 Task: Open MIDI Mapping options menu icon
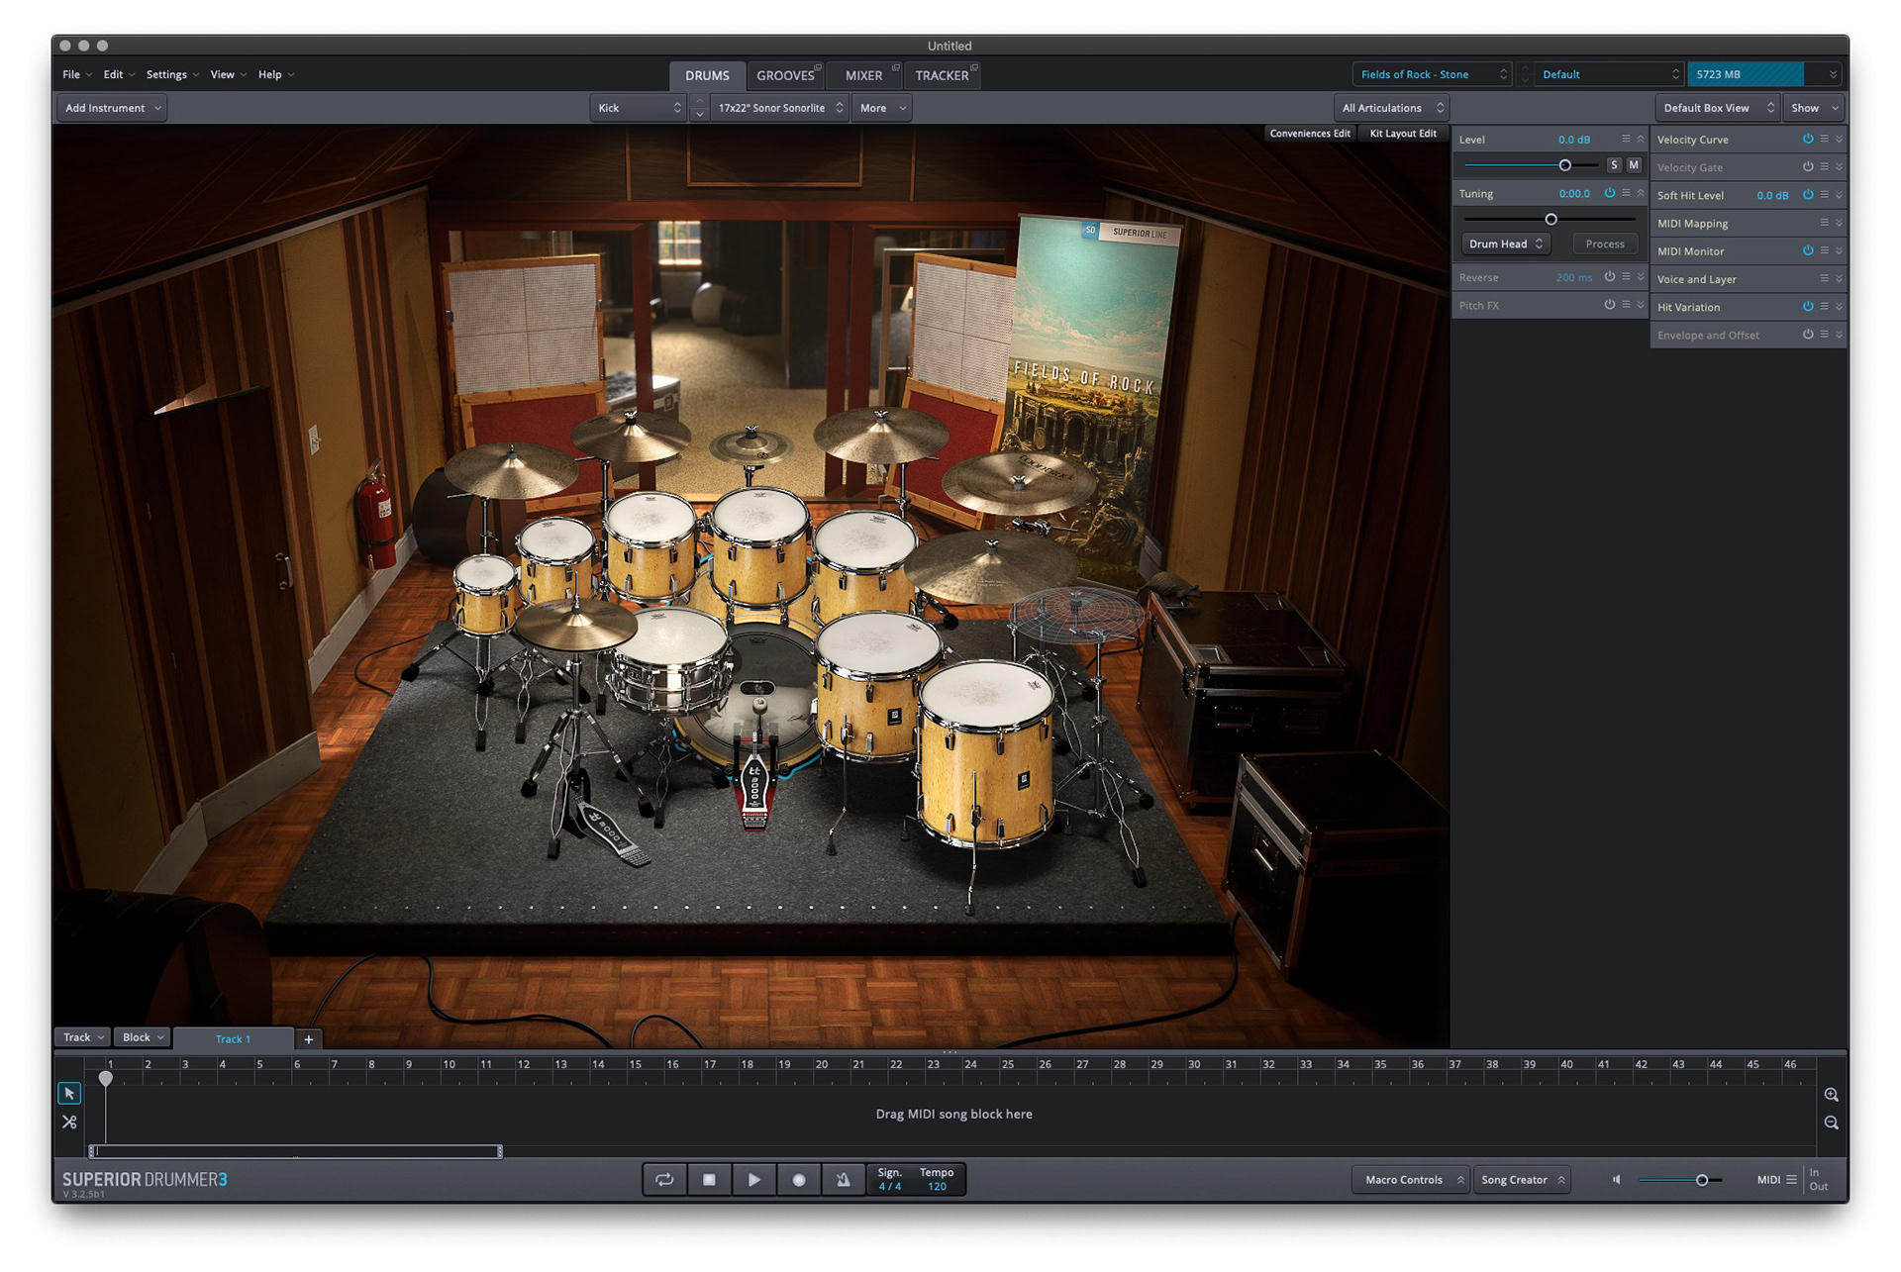point(1824,223)
